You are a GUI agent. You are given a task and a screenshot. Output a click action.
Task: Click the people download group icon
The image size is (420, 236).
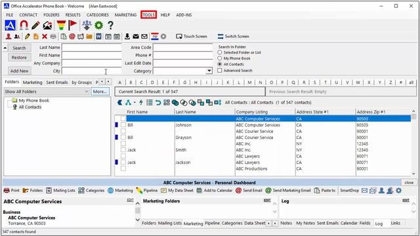tap(87, 26)
